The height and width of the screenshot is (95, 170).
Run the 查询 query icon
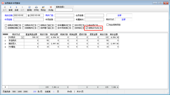[x=29, y=7]
